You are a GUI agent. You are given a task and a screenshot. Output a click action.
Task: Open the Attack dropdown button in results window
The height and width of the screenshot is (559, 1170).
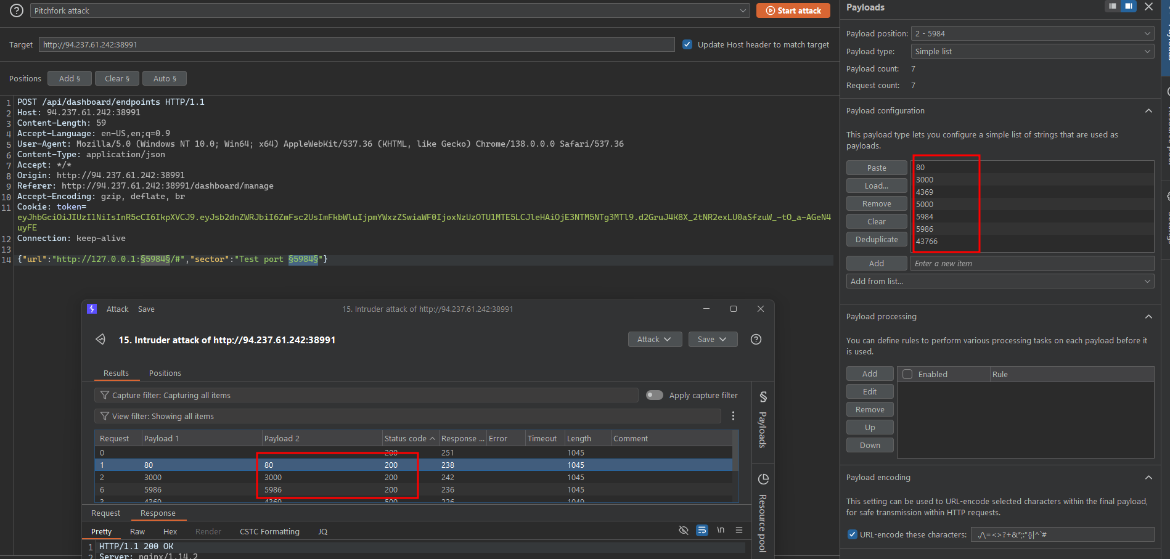[655, 340]
